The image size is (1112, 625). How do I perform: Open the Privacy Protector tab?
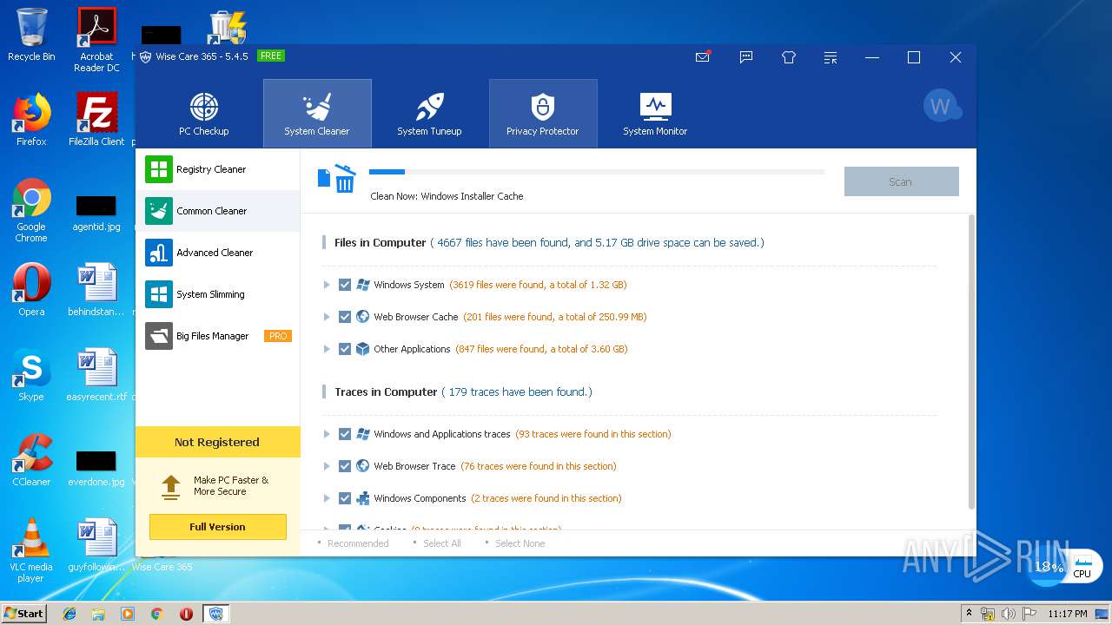[x=543, y=114]
